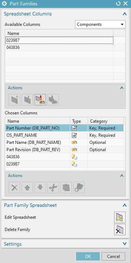Remove the selected chosen column with X icon
The width and height of the screenshot is (131, 263).
coord(14,187)
